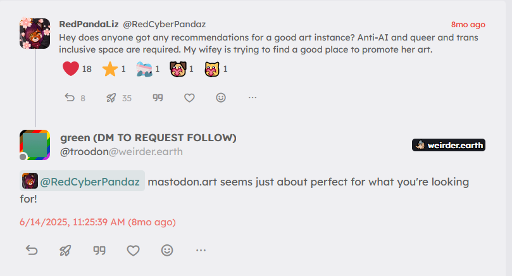Reply to RedPandaLiz's post
Screen dimensions: 512x276
pos(70,97)
